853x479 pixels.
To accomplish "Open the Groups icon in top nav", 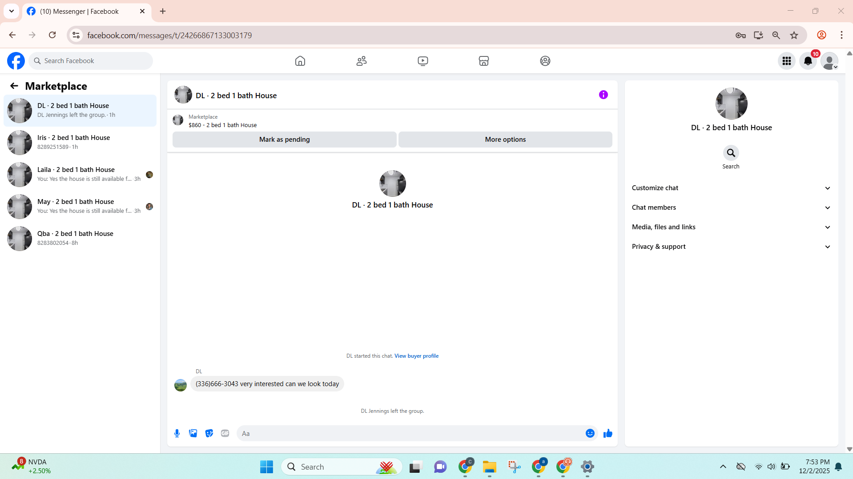I will (545, 61).
